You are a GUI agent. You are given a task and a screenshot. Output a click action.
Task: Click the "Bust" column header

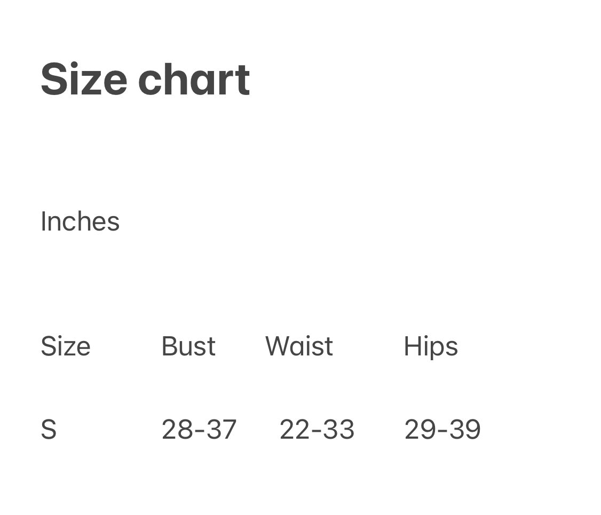point(188,346)
